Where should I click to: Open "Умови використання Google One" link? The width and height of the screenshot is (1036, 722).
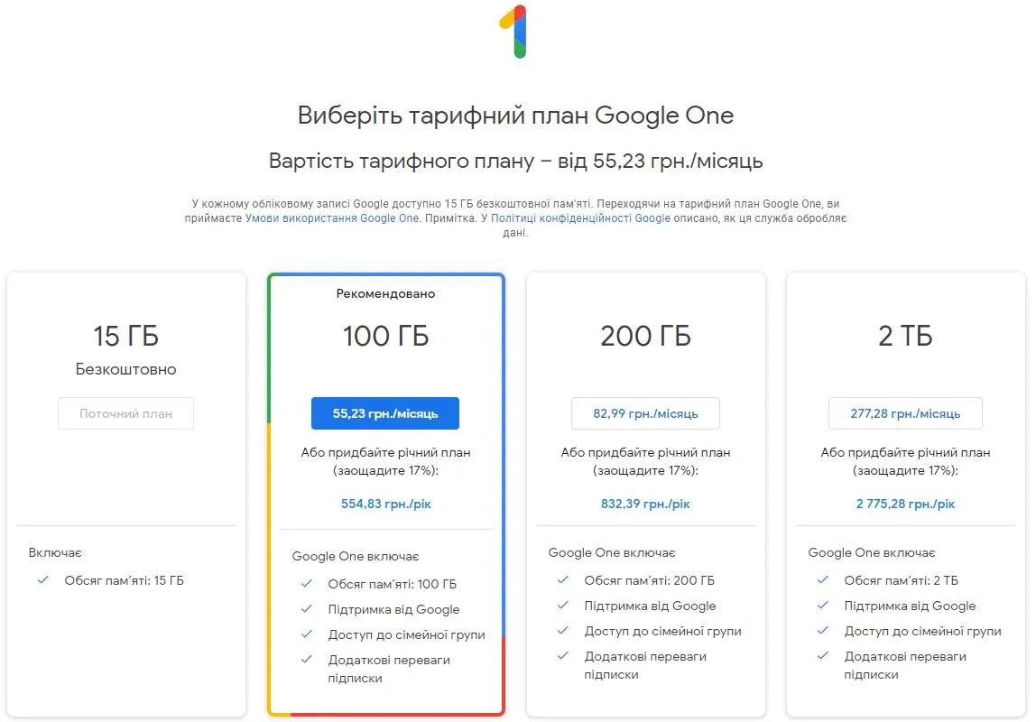332,218
